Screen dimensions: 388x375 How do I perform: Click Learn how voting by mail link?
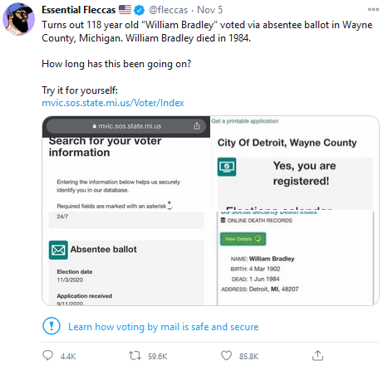[x=164, y=327]
